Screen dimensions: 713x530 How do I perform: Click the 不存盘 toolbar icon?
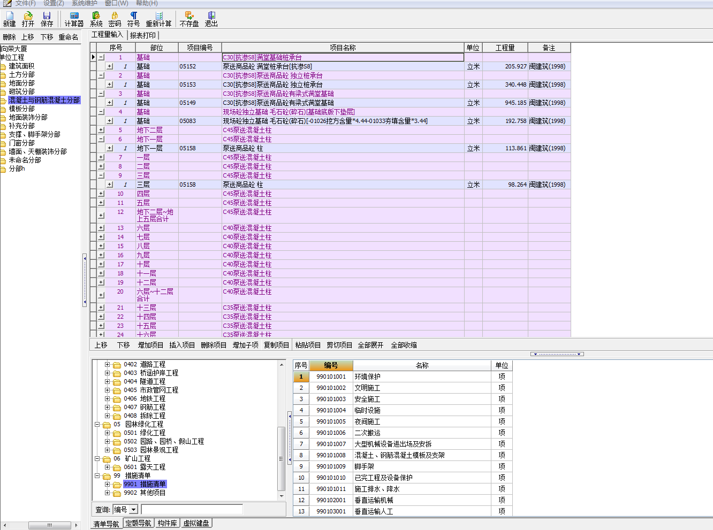coord(189,19)
